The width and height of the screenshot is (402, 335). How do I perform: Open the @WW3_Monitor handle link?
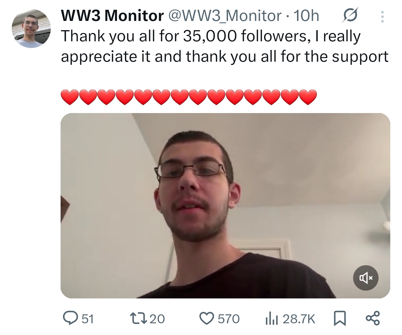pos(224,16)
